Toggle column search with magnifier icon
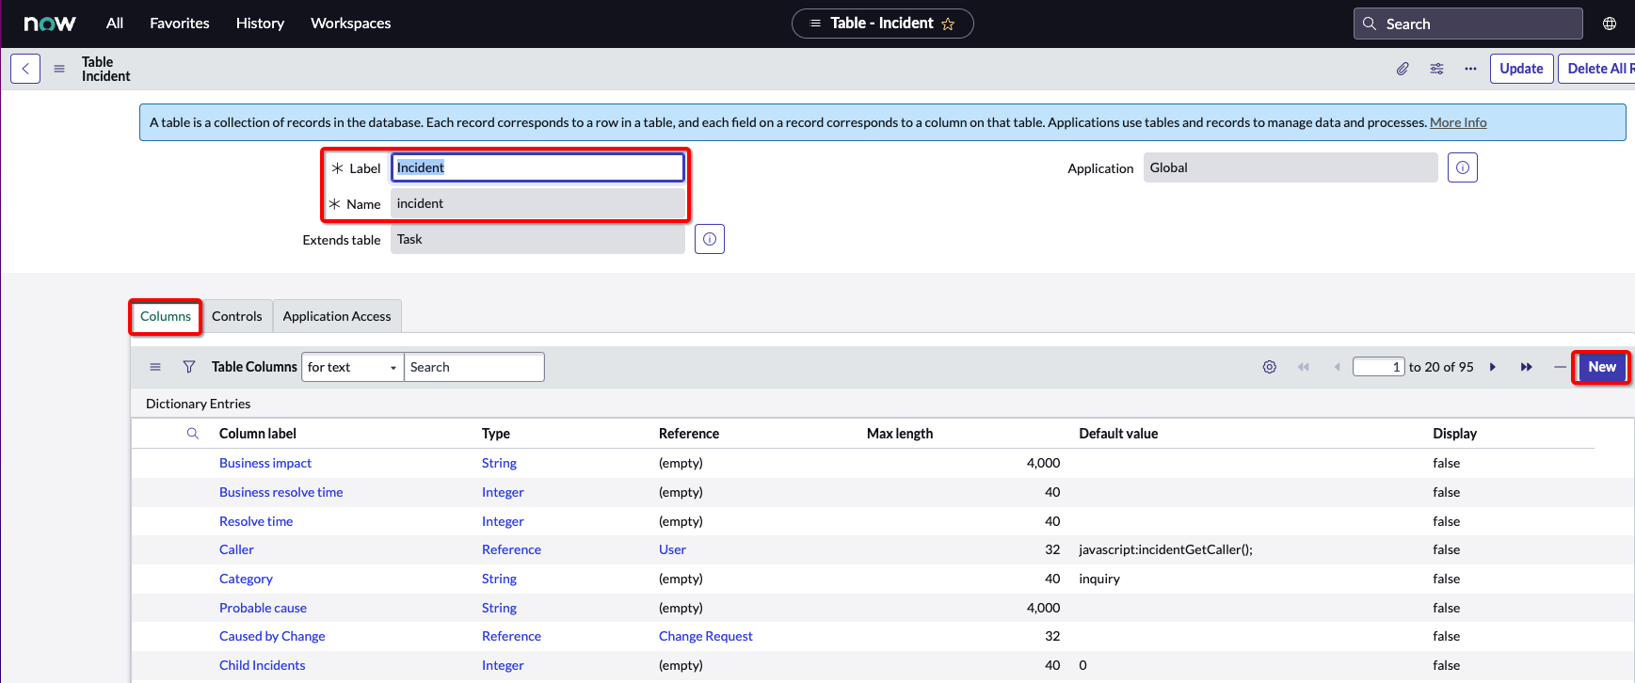Screen dimensions: 1635x683 click(193, 434)
